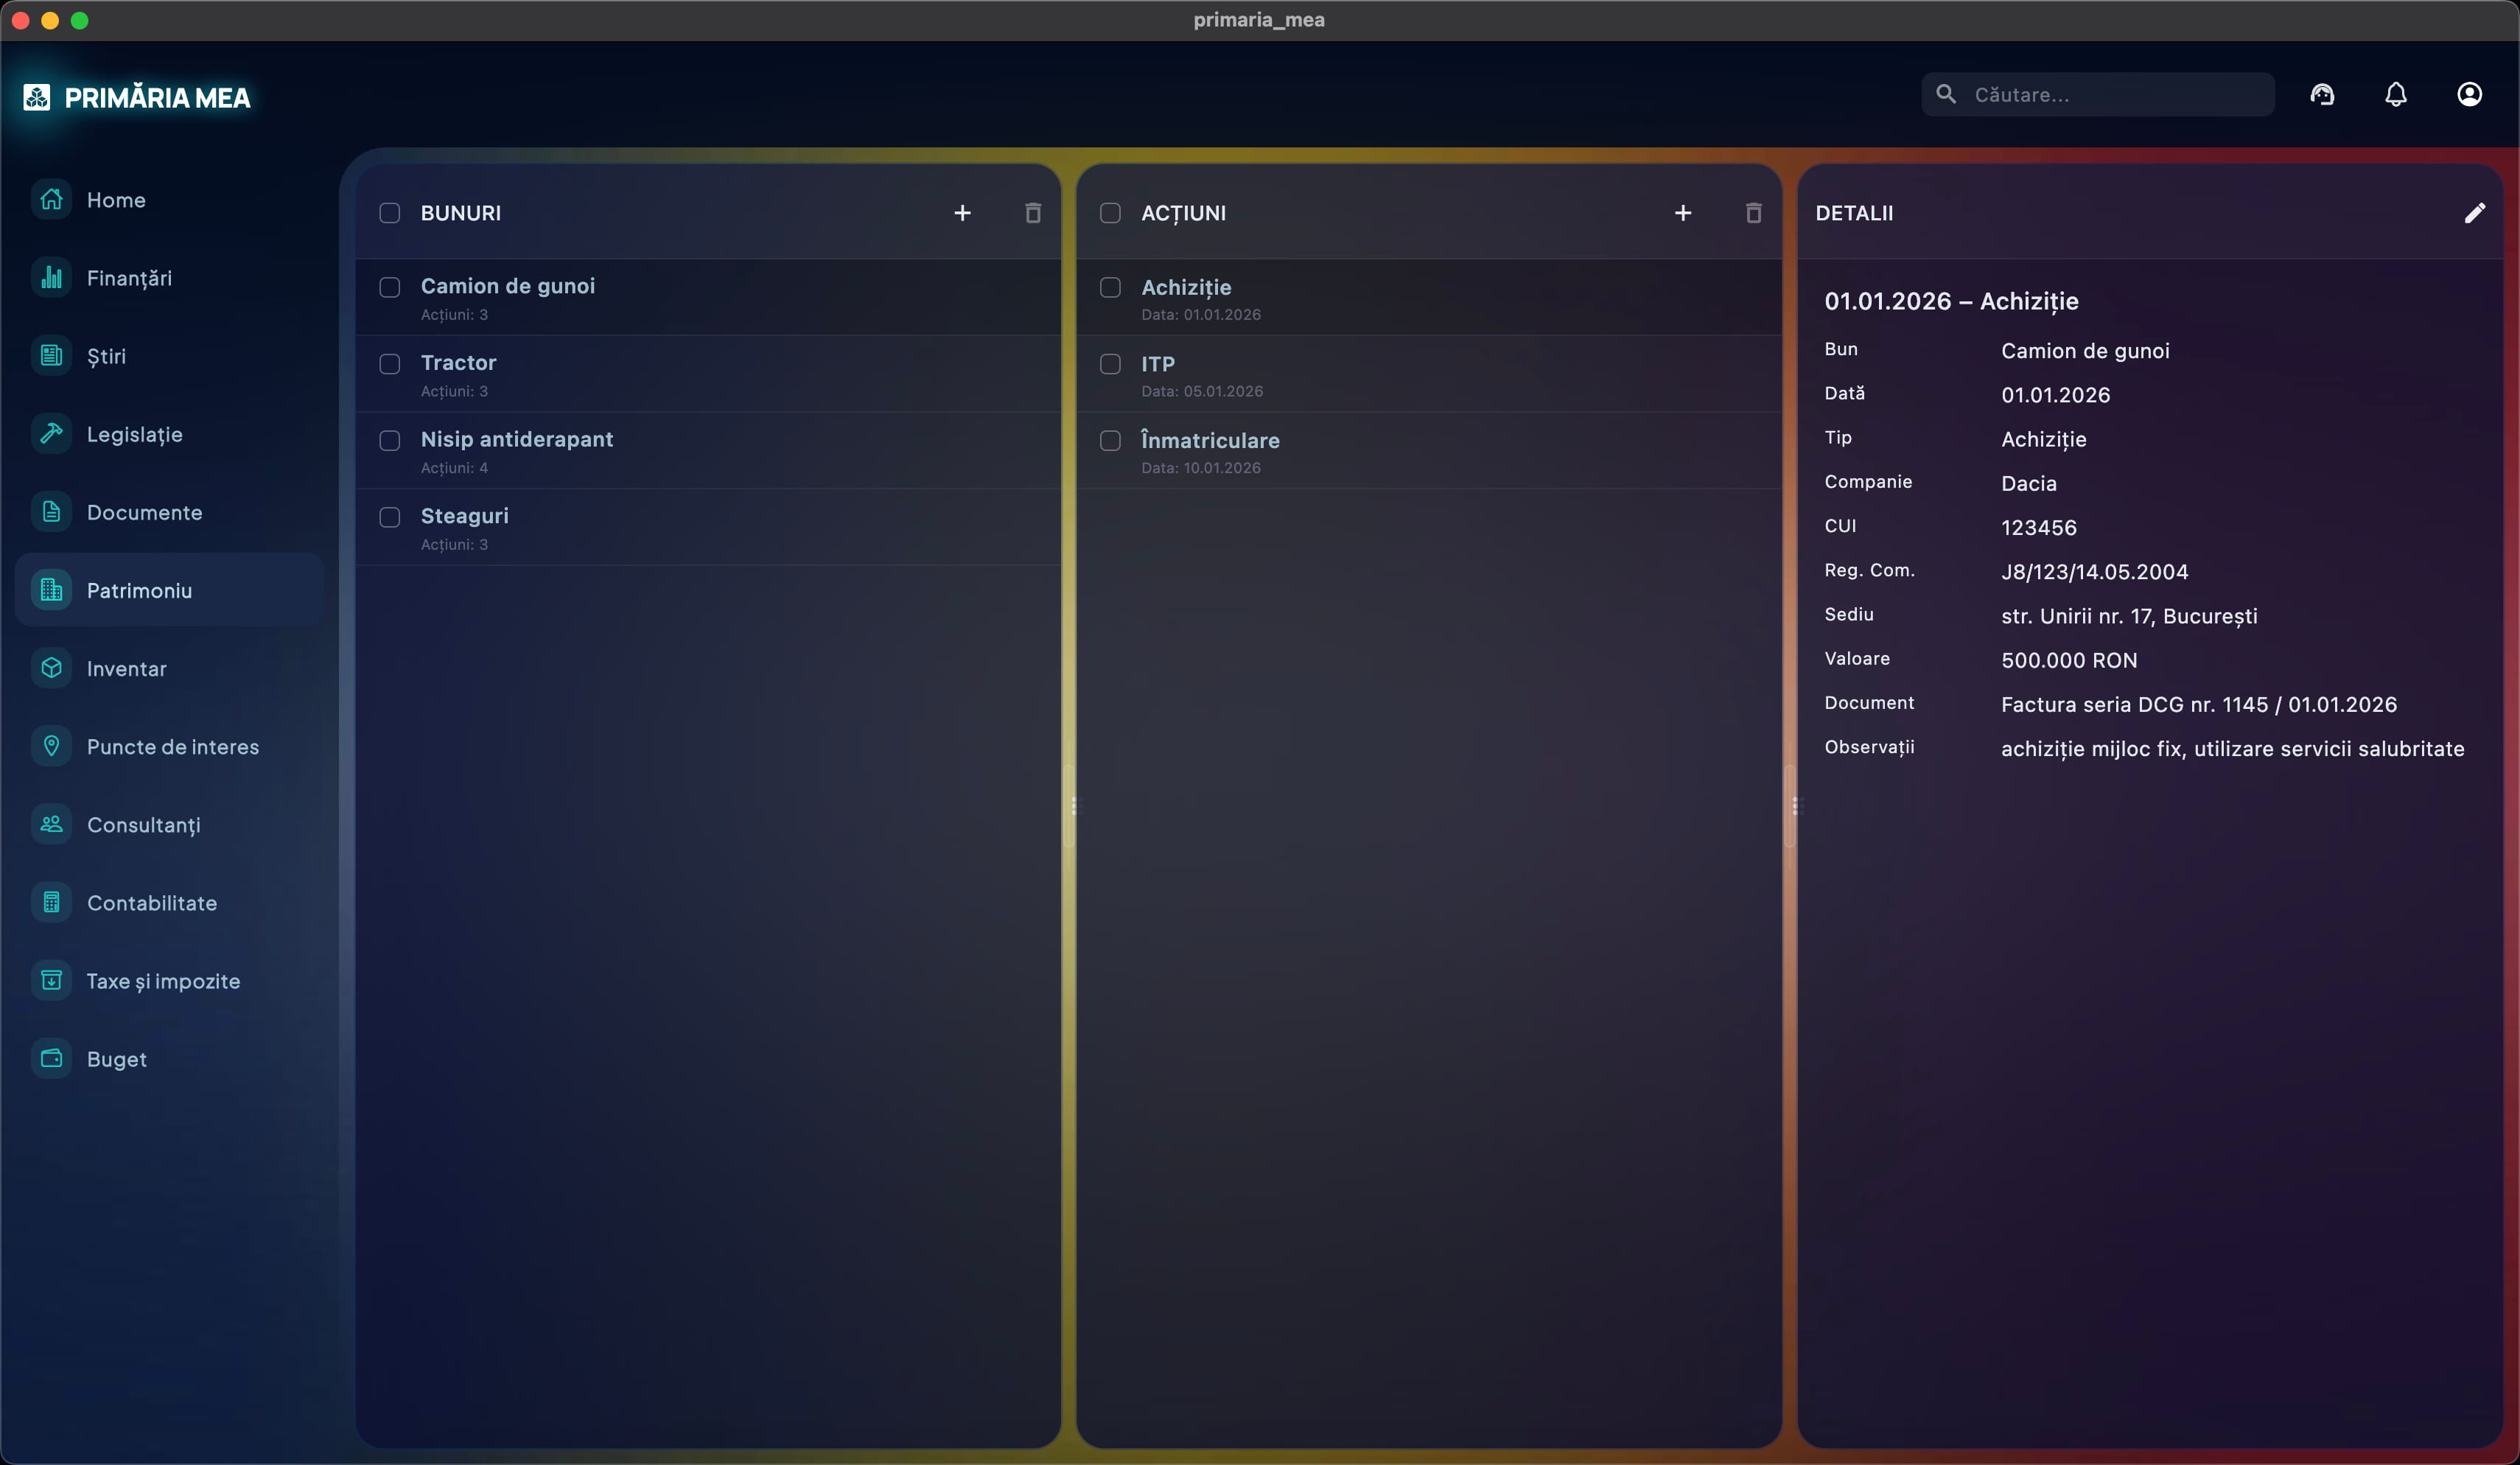Go to Contabilitate in the sidebar
2520x1465 pixels.
151,902
